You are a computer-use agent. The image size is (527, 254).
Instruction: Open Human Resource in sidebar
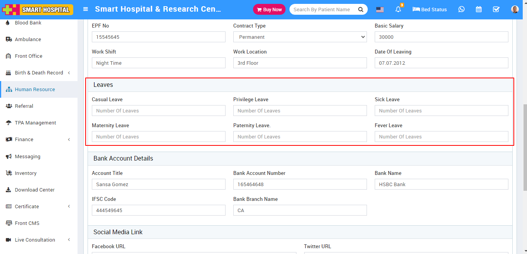click(x=35, y=89)
